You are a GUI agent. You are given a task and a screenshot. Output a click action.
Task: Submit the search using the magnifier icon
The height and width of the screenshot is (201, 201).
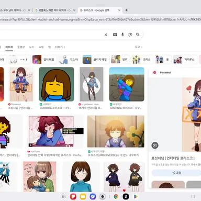coord(138,35)
